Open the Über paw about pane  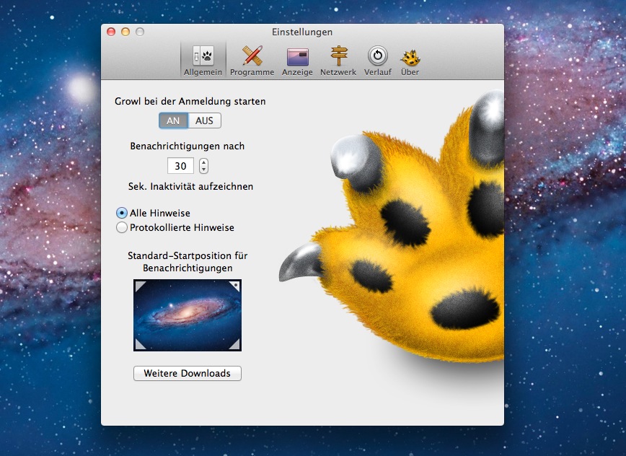pos(410,61)
